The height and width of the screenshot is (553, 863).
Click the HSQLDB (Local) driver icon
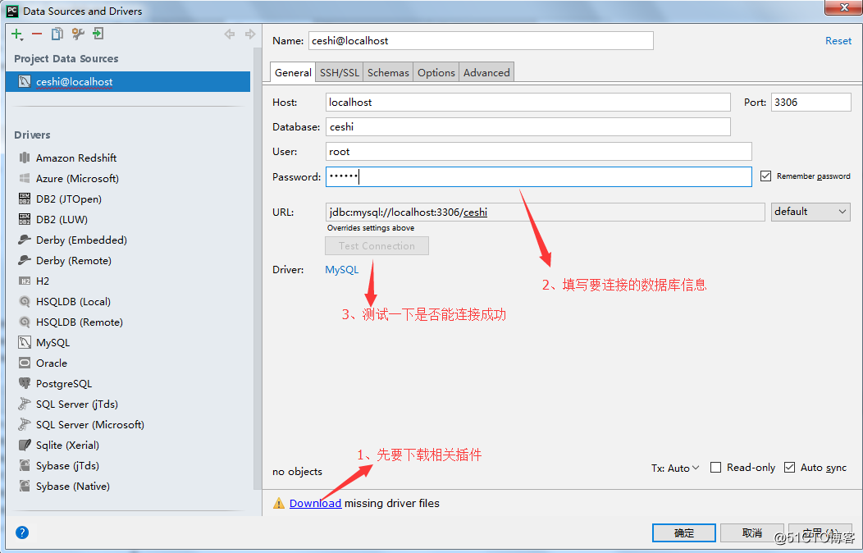(x=25, y=302)
